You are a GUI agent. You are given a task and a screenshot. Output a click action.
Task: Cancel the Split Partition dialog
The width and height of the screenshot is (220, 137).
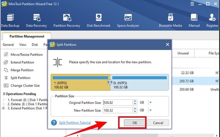[158, 123]
